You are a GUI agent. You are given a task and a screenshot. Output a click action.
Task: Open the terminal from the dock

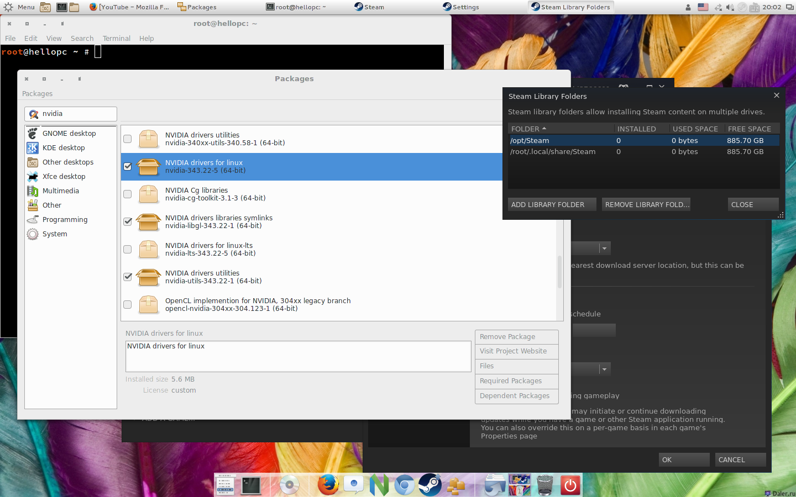(x=250, y=485)
